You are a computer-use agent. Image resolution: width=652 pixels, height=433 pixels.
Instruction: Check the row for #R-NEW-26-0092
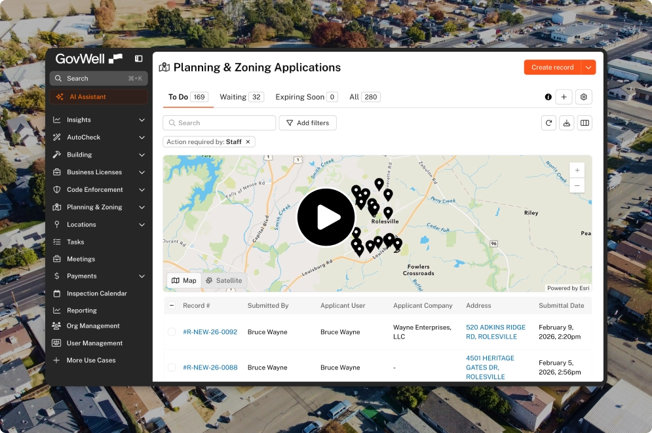[172, 331]
